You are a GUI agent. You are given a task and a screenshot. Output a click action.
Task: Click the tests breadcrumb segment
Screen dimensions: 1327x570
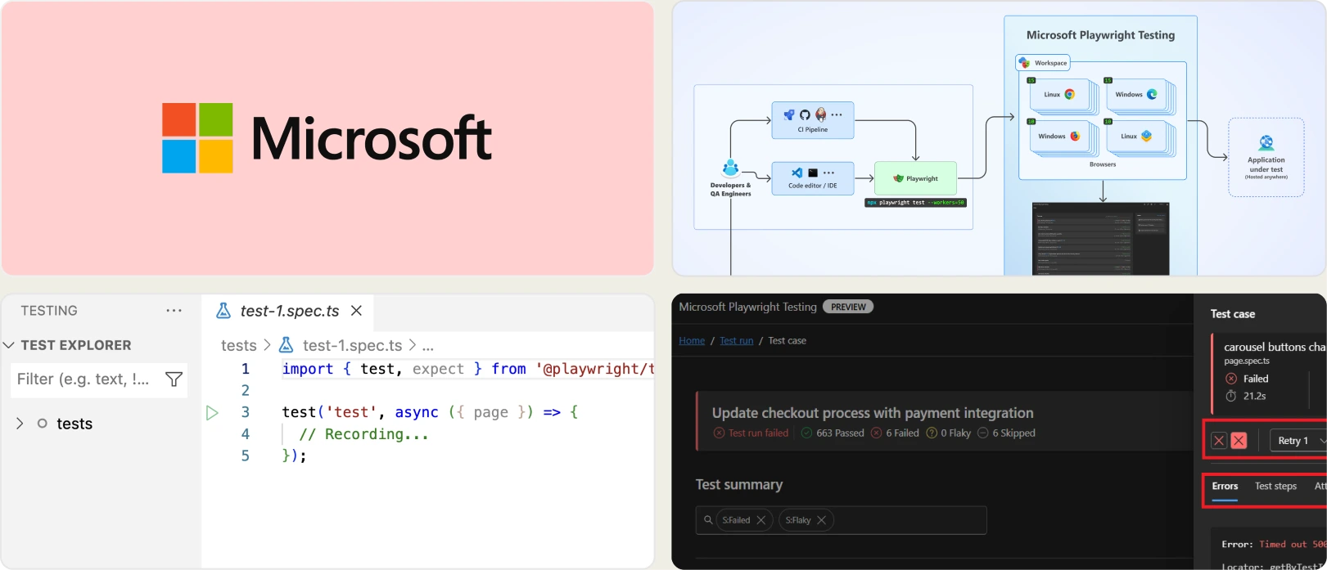239,346
